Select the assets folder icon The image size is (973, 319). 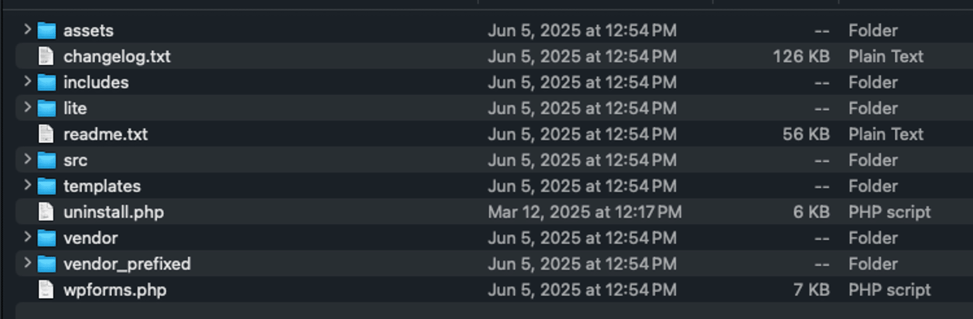click(x=47, y=30)
